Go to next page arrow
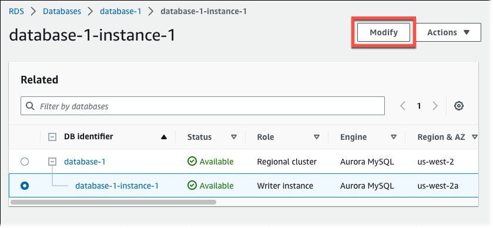 [x=435, y=106]
